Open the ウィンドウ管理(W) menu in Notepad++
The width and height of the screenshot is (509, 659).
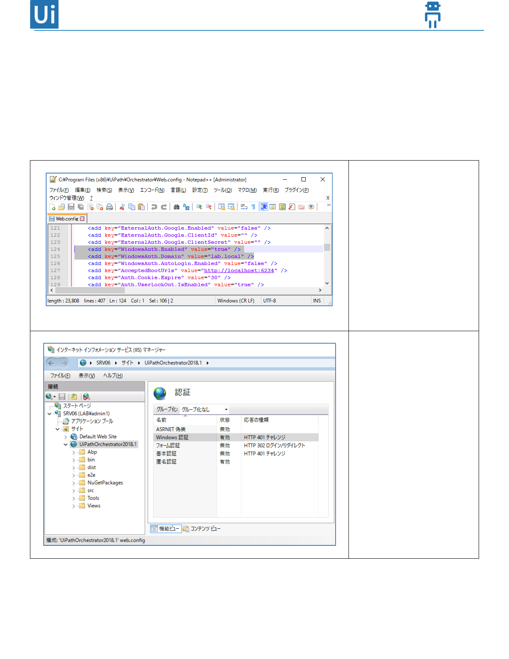click(x=67, y=198)
